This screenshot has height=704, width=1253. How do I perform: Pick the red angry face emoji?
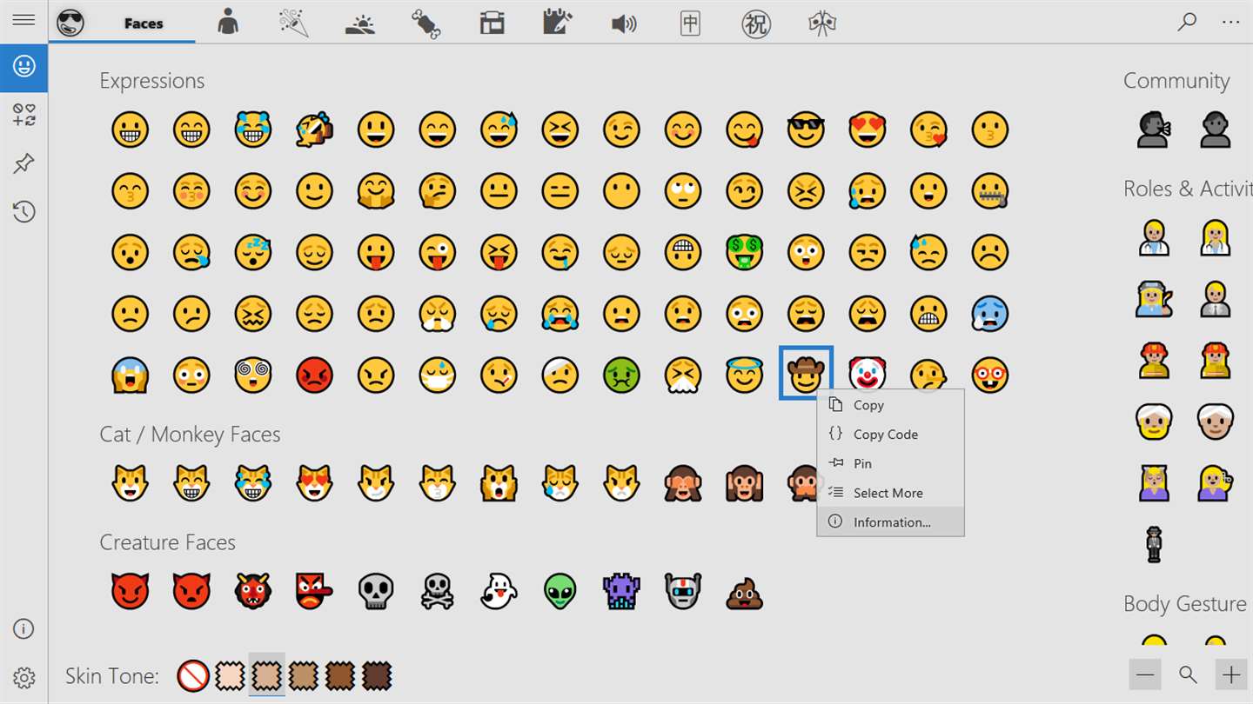tap(314, 375)
